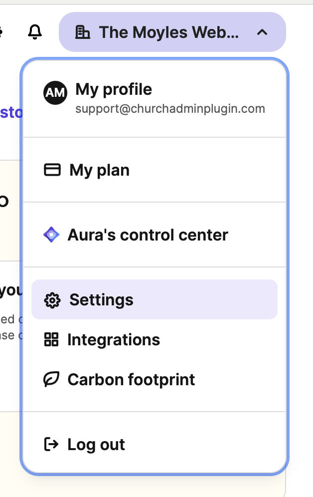Click the Aura diamond logo icon
The height and width of the screenshot is (497, 313).
tap(51, 235)
